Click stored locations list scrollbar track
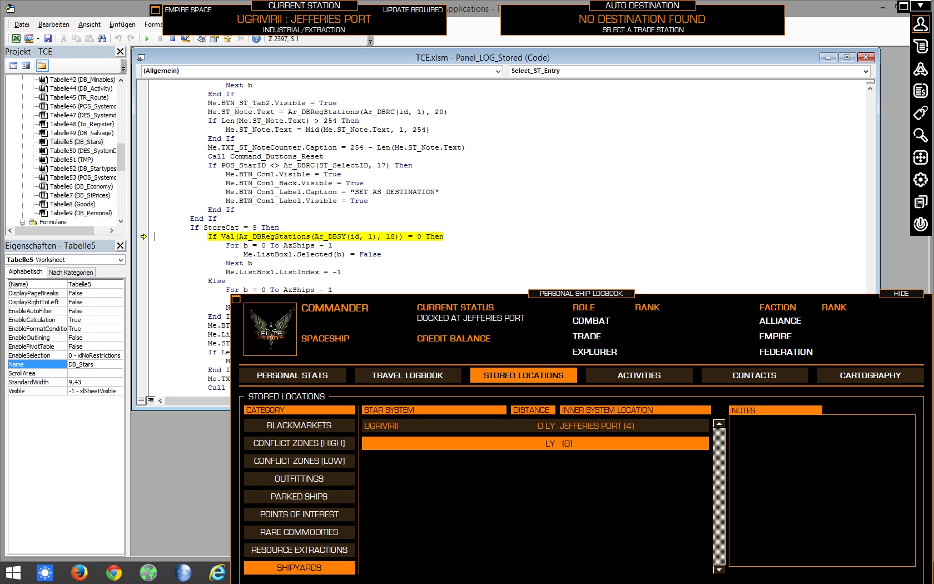Screen dimensions: 934x584 pyautogui.click(x=719, y=496)
